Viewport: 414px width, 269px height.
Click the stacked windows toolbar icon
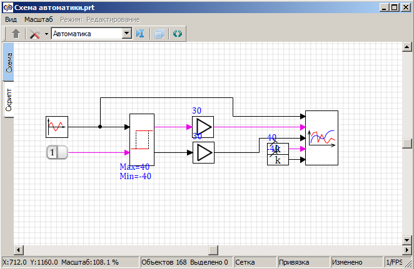click(159, 34)
